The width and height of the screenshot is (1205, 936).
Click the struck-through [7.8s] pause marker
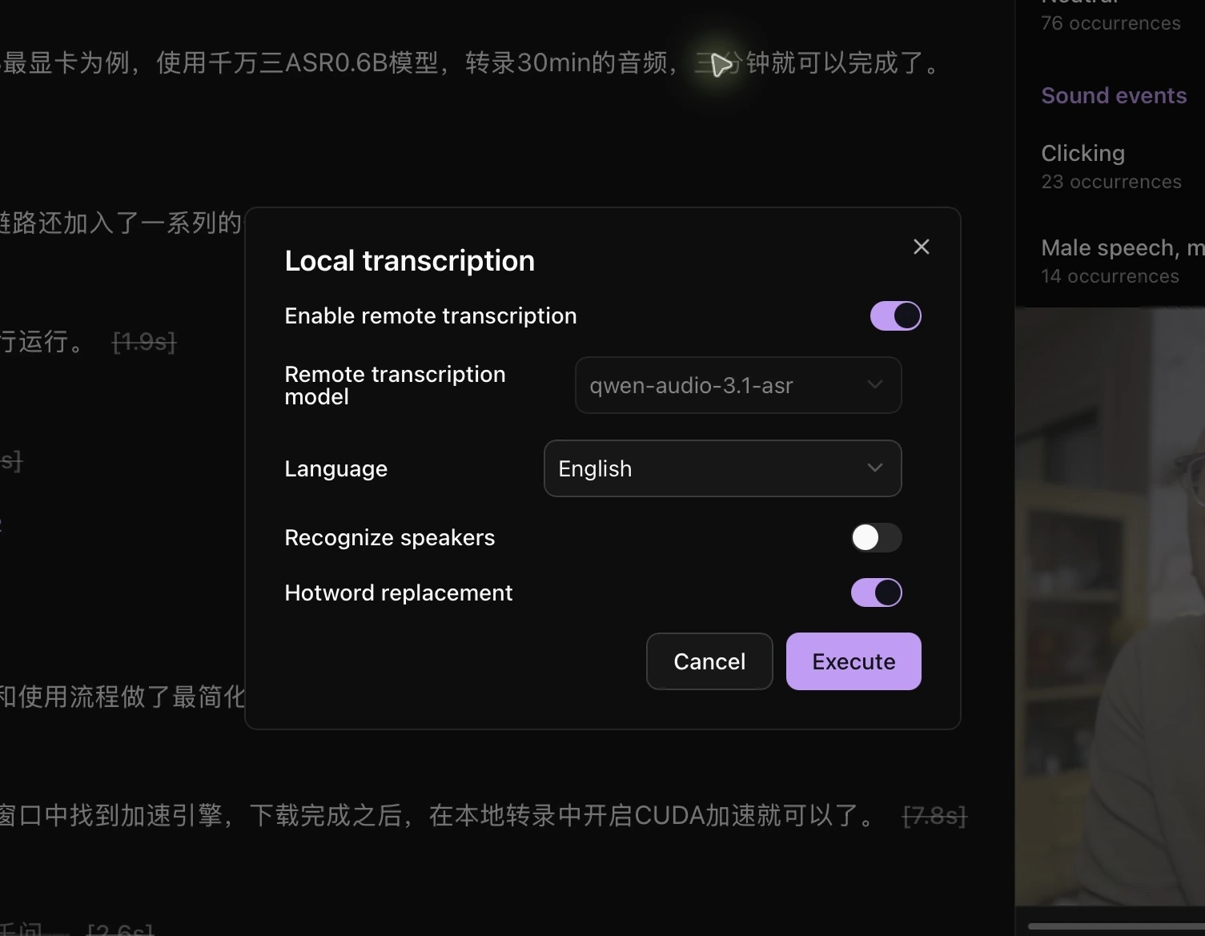pyautogui.click(x=934, y=816)
